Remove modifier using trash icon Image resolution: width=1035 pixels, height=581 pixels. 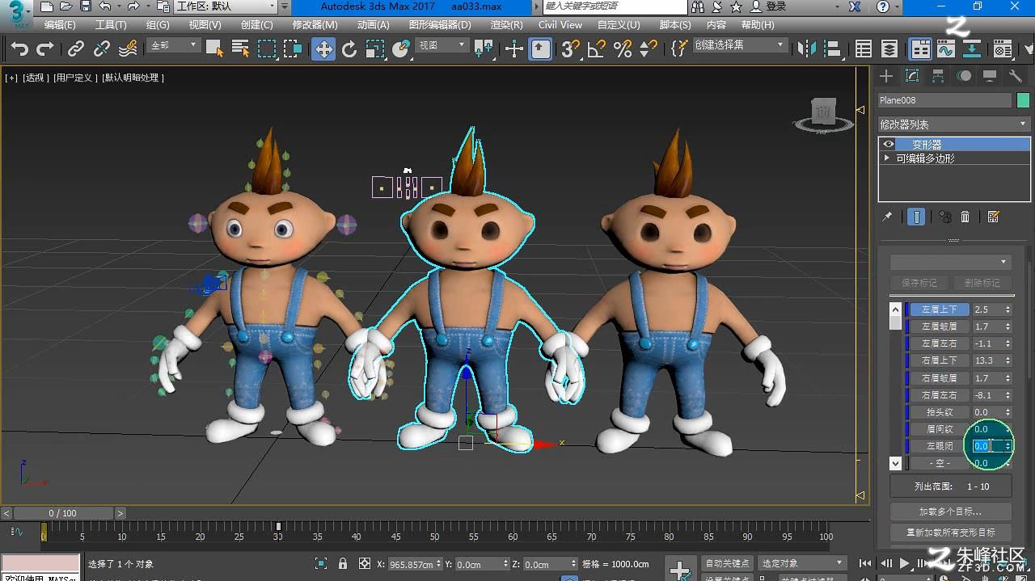click(965, 217)
